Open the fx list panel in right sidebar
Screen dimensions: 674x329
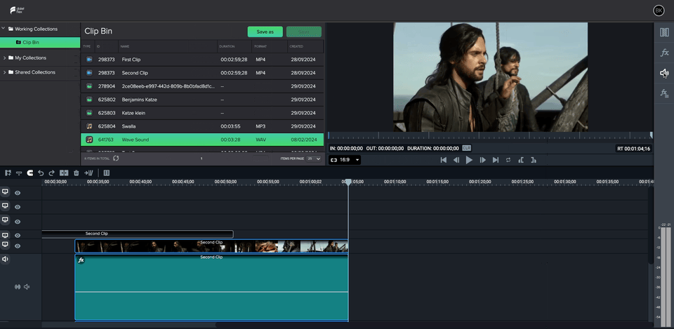pos(664,93)
